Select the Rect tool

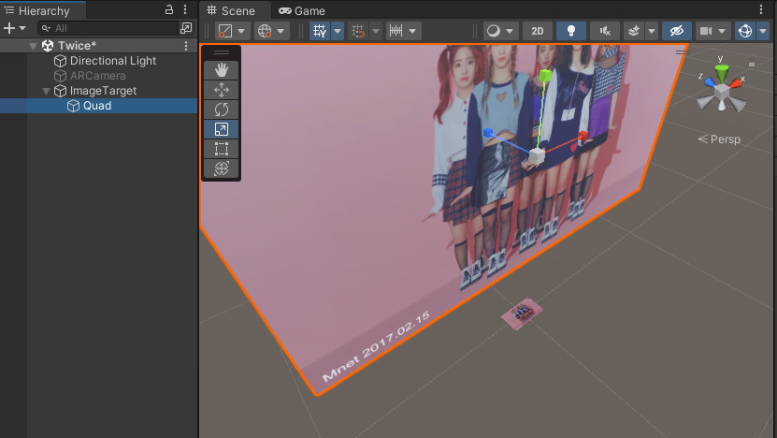point(221,149)
